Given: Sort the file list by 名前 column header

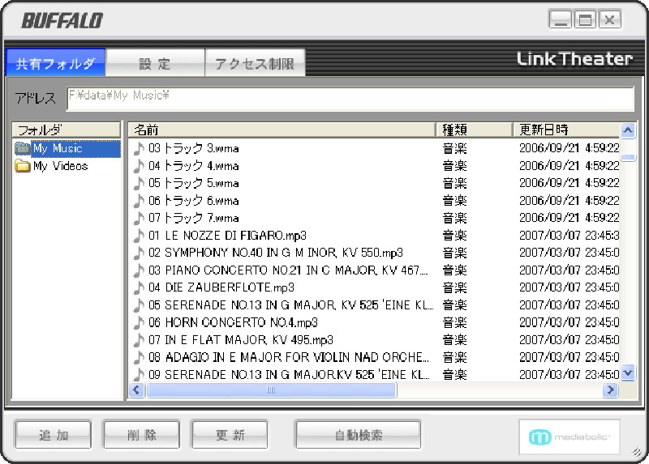Looking at the screenshot, I should point(282,130).
